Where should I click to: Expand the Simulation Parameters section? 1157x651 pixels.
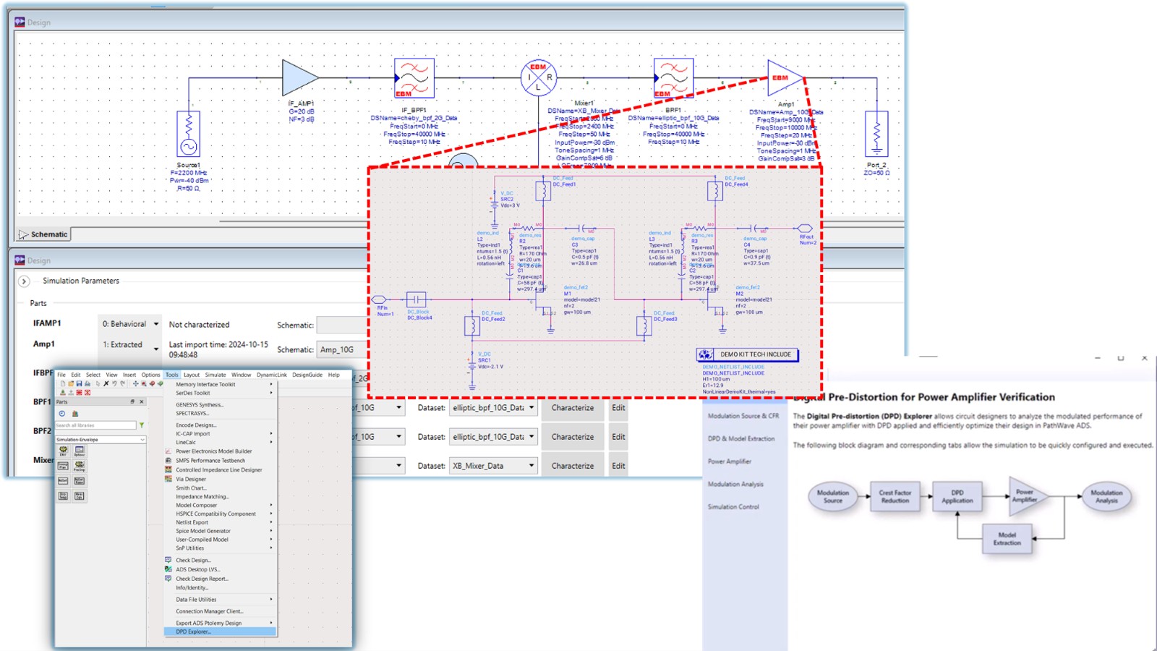point(24,281)
